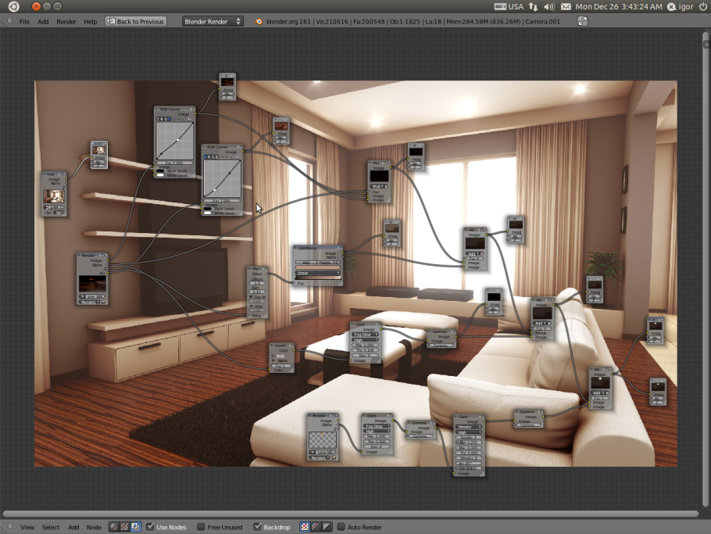Viewport: 711px width, 534px height.
Task: Open the Blender Render engine dropdown
Action: pyautogui.click(x=211, y=21)
